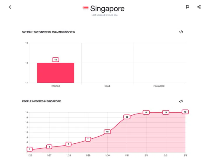Click the Last updated 6 hours ago text
Image resolution: width=210 pixels, height=160 pixels.
(104, 15)
